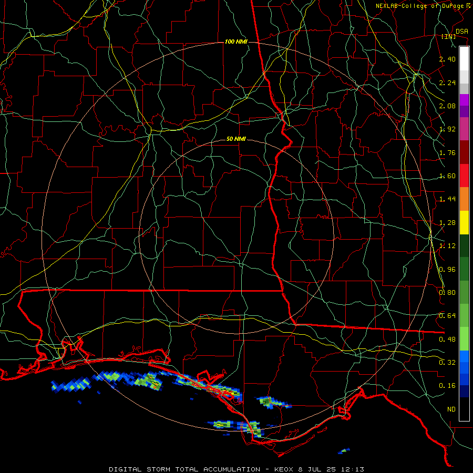Pick the black ND legend segment
This screenshot has width=473, height=473.
coord(464,409)
